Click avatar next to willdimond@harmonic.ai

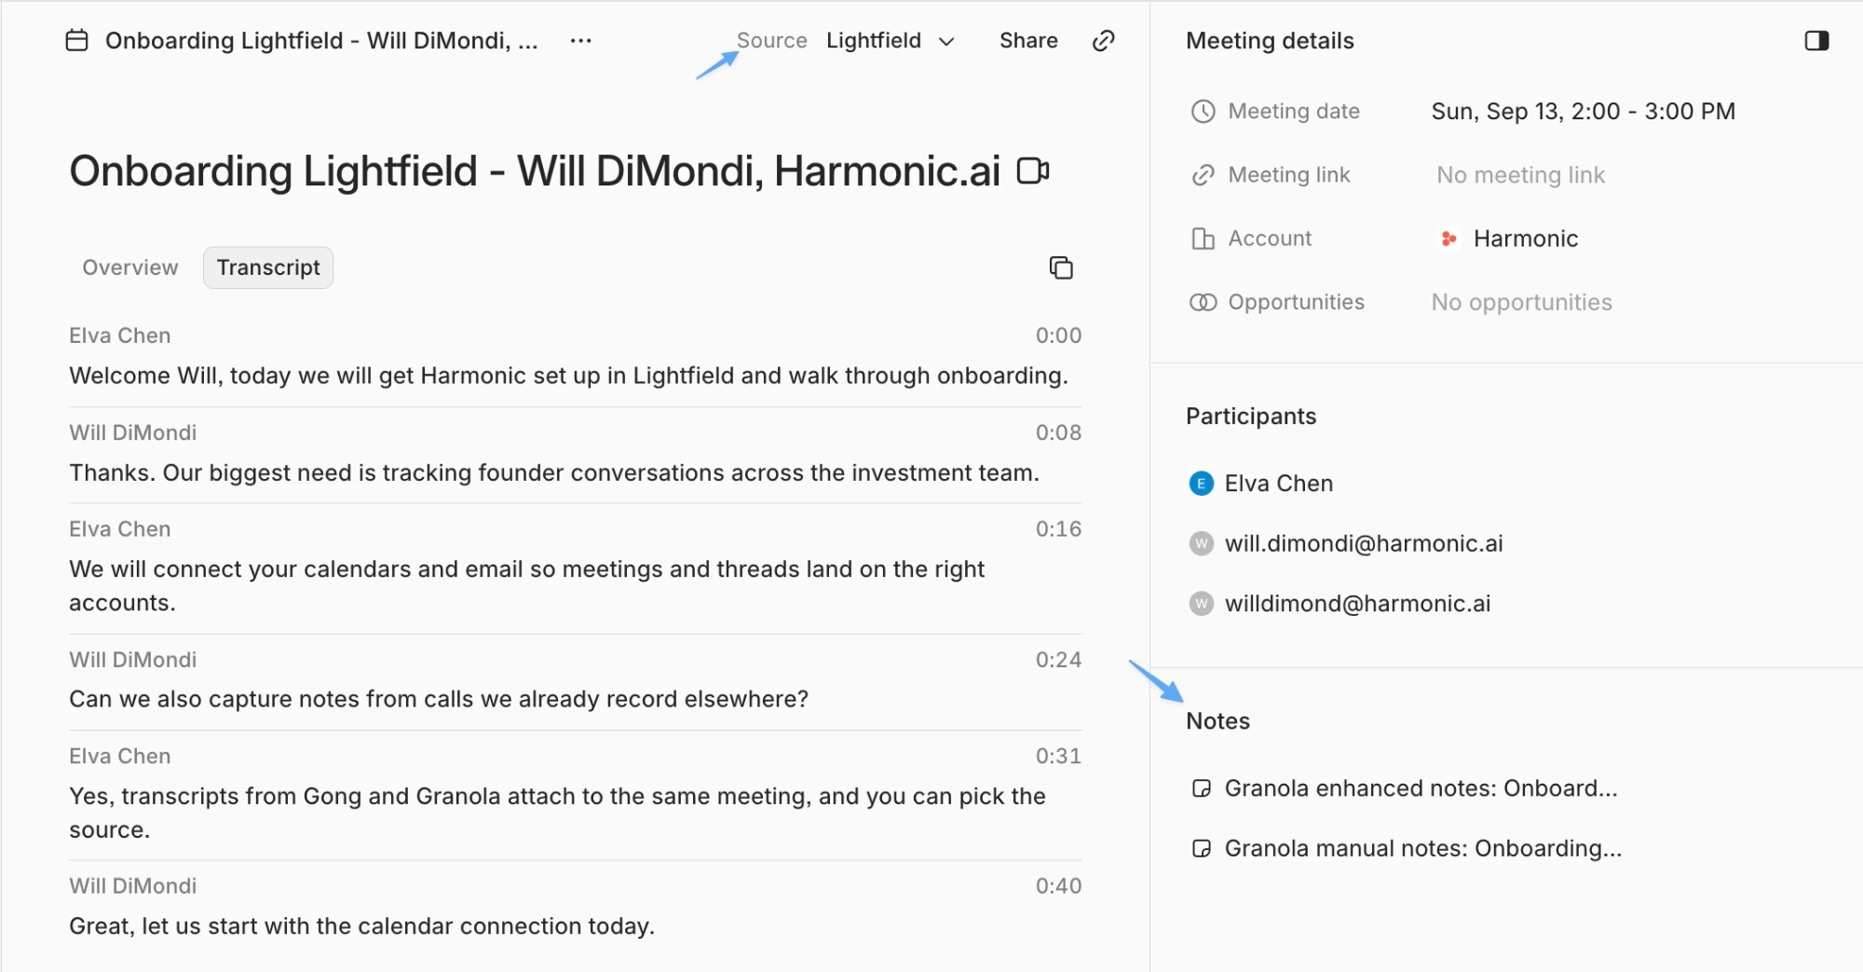click(x=1202, y=604)
